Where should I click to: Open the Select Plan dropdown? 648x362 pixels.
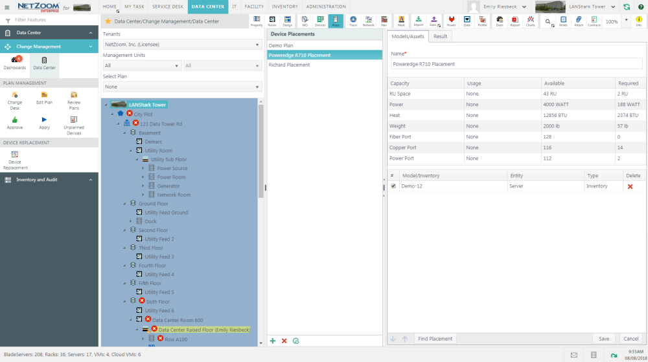[182, 87]
